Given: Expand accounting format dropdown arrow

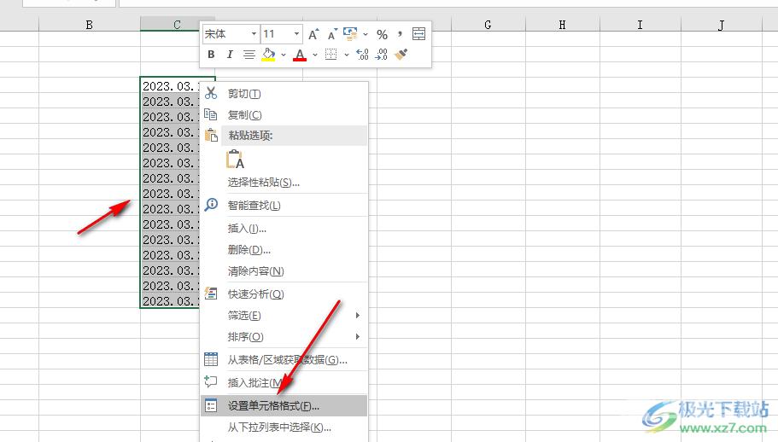Looking at the screenshot, I should click(366, 34).
